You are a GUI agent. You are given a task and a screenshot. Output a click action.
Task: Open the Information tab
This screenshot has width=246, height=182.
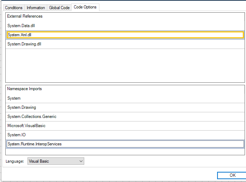[x=36, y=7]
